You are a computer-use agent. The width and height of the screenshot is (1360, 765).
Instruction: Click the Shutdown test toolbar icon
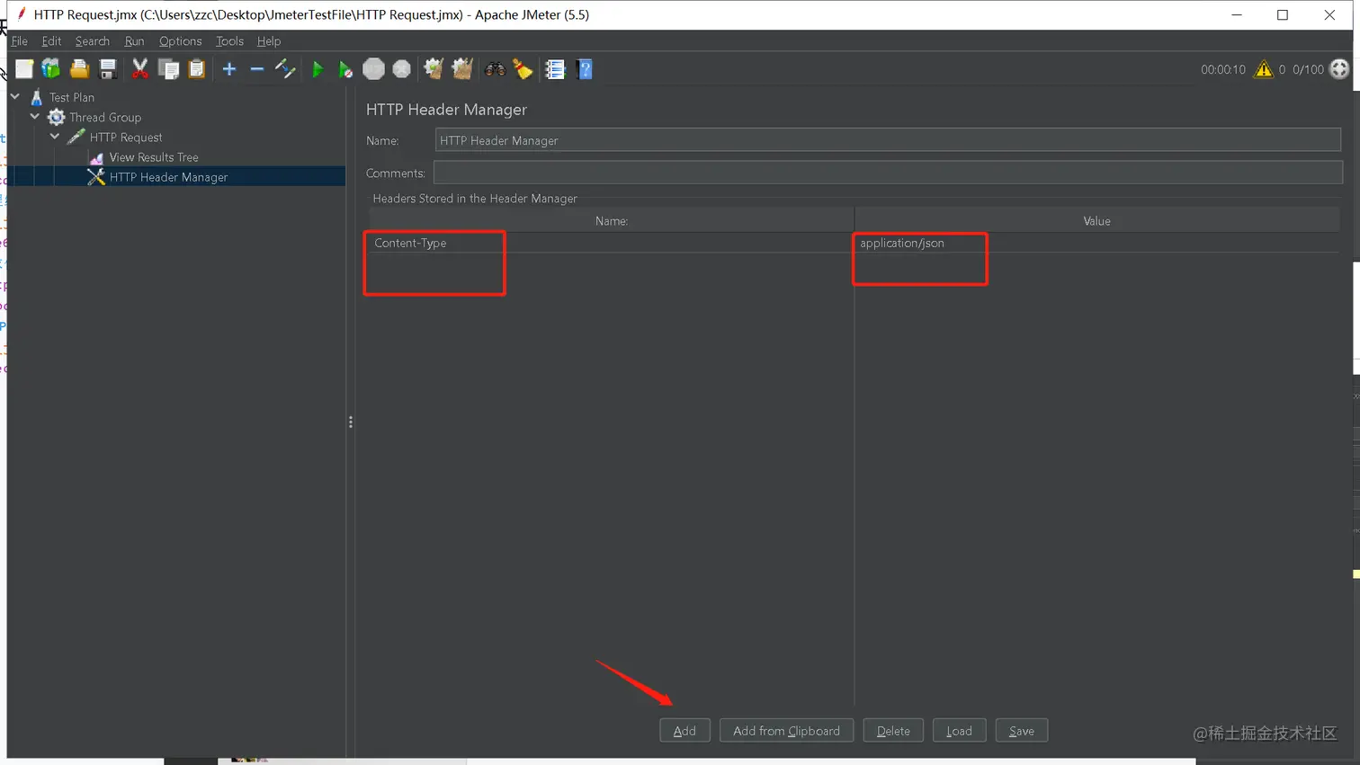pos(402,69)
